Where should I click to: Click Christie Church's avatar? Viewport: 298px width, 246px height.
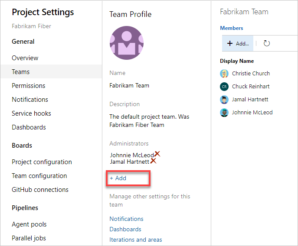click(x=224, y=74)
